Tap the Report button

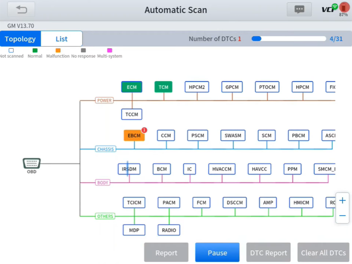point(166,252)
